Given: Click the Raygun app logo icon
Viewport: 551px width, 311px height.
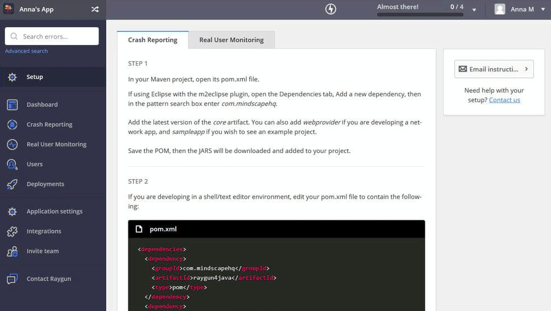Looking at the screenshot, I should point(8,9).
